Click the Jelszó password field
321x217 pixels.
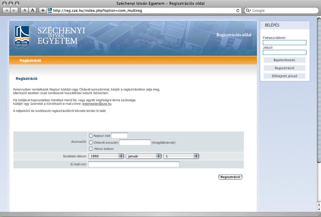coord(285,52)
